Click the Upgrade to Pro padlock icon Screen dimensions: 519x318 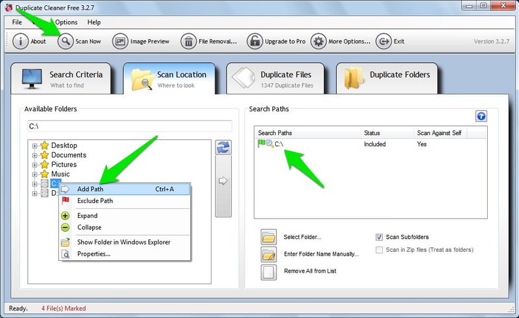point(254,42)
